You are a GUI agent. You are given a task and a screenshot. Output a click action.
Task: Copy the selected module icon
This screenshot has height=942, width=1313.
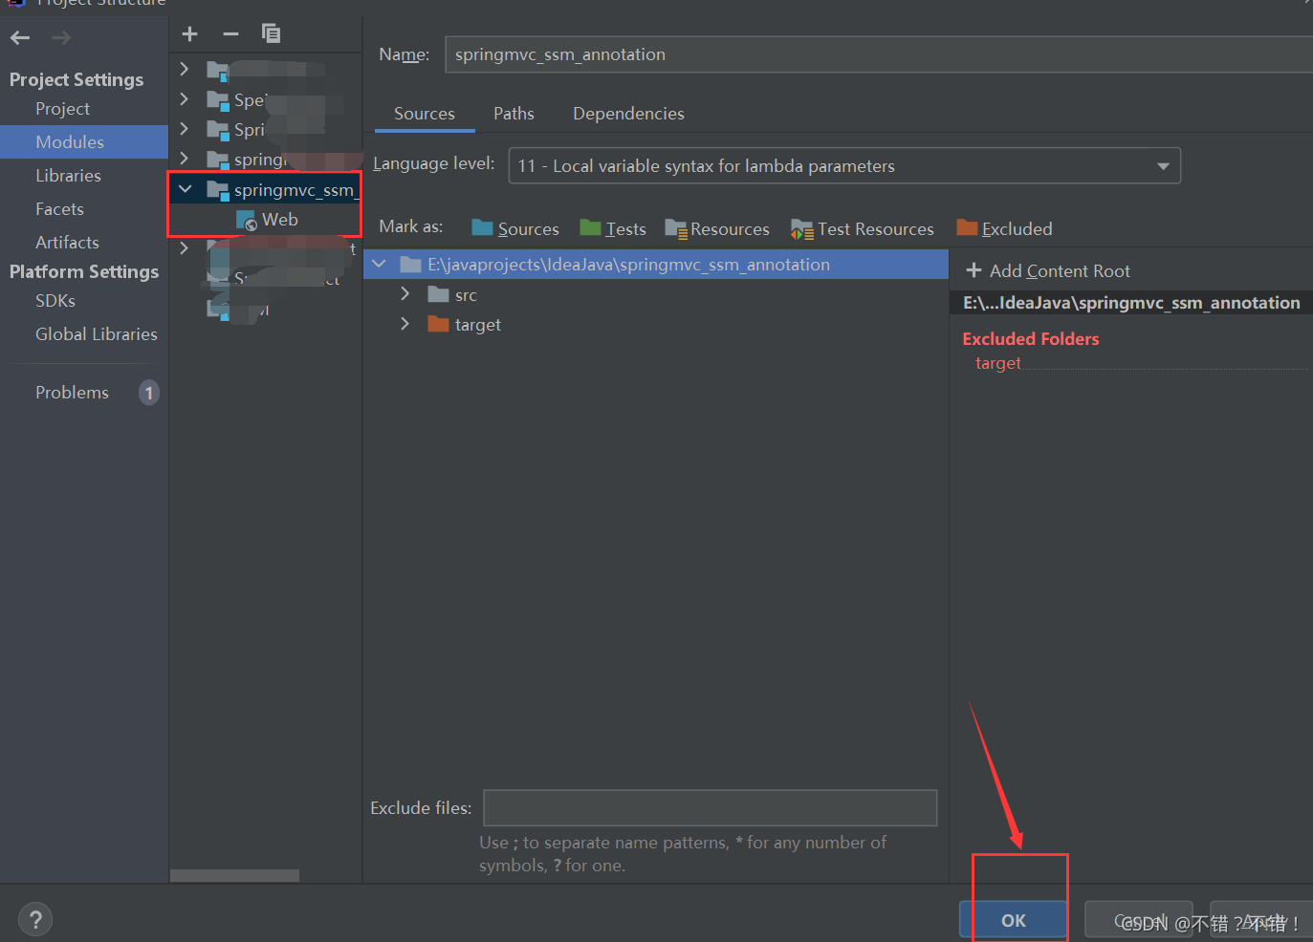[x=272, y=34]
